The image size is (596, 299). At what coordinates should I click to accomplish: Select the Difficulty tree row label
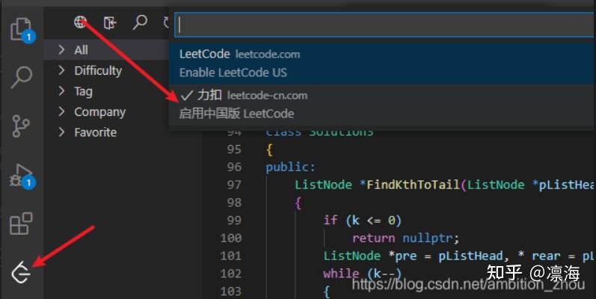tap(98, 71)
